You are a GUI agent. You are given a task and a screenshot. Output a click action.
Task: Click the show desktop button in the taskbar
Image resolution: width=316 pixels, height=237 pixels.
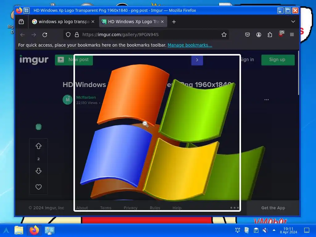[306, 230]
